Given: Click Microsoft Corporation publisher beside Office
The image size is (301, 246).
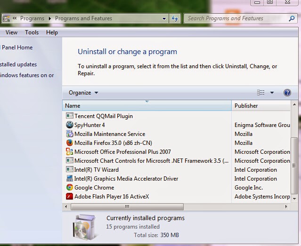Looking at the screenshot, I should [x=262, y=151].
